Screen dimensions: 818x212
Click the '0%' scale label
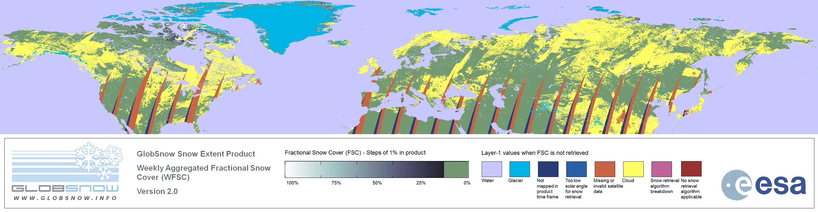pos(467,183)
